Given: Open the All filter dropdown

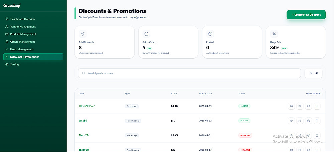Looking at the screenshot, I should [313, 73].
